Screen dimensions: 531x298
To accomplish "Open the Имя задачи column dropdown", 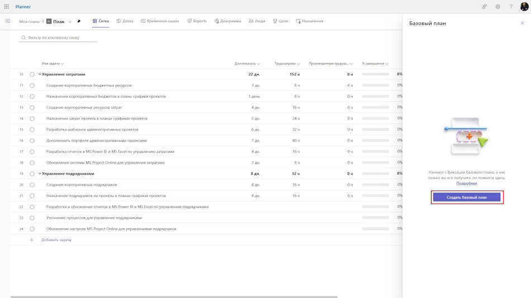I will point(62,64).
